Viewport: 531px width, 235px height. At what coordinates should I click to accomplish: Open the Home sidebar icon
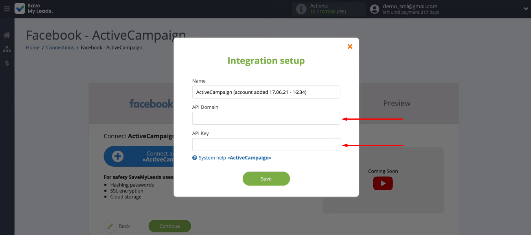7,35
